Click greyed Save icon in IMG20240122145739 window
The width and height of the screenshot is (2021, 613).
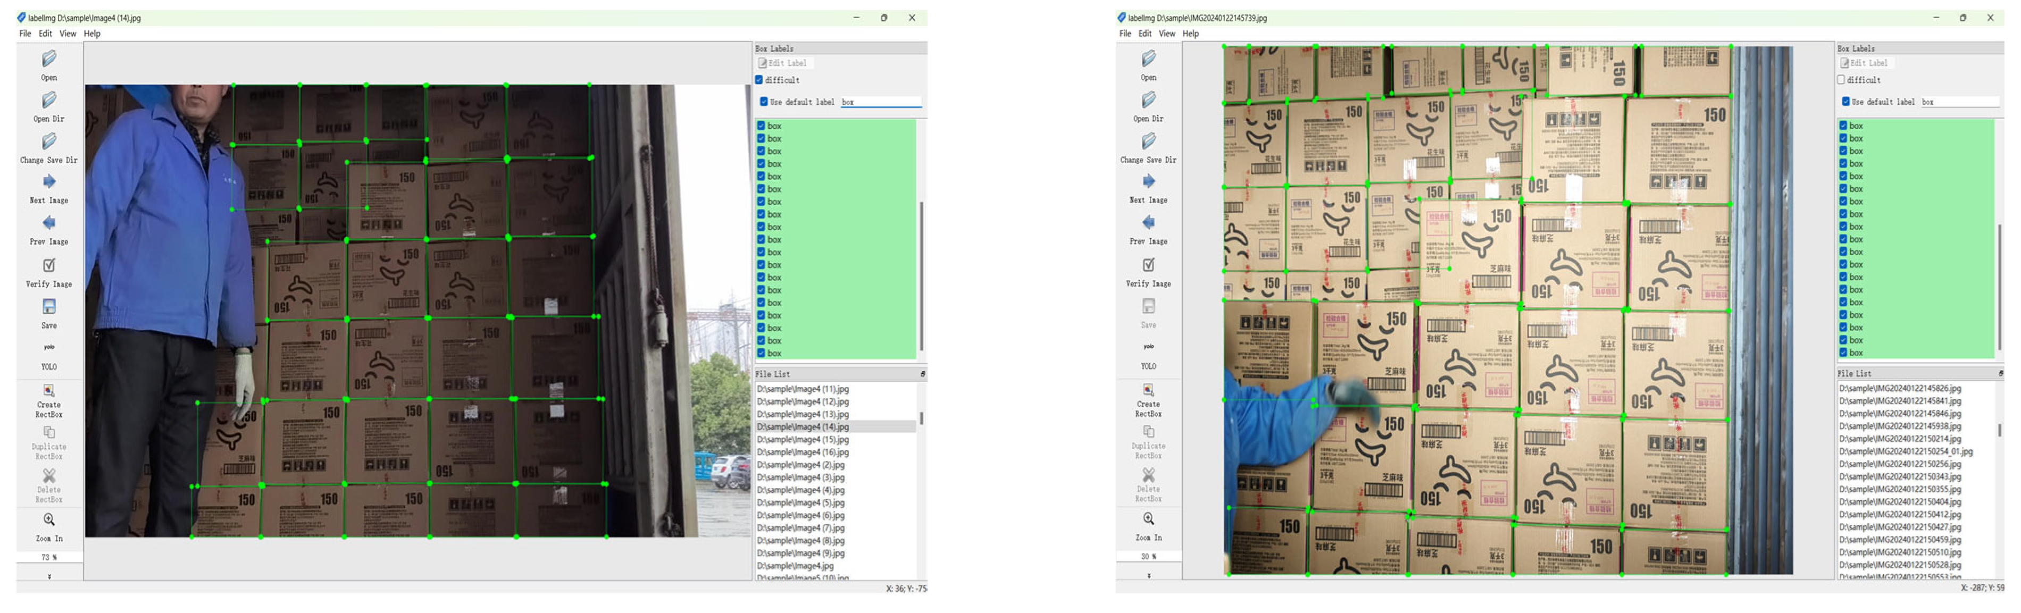pyautogui.click(x=1149, y=306)
